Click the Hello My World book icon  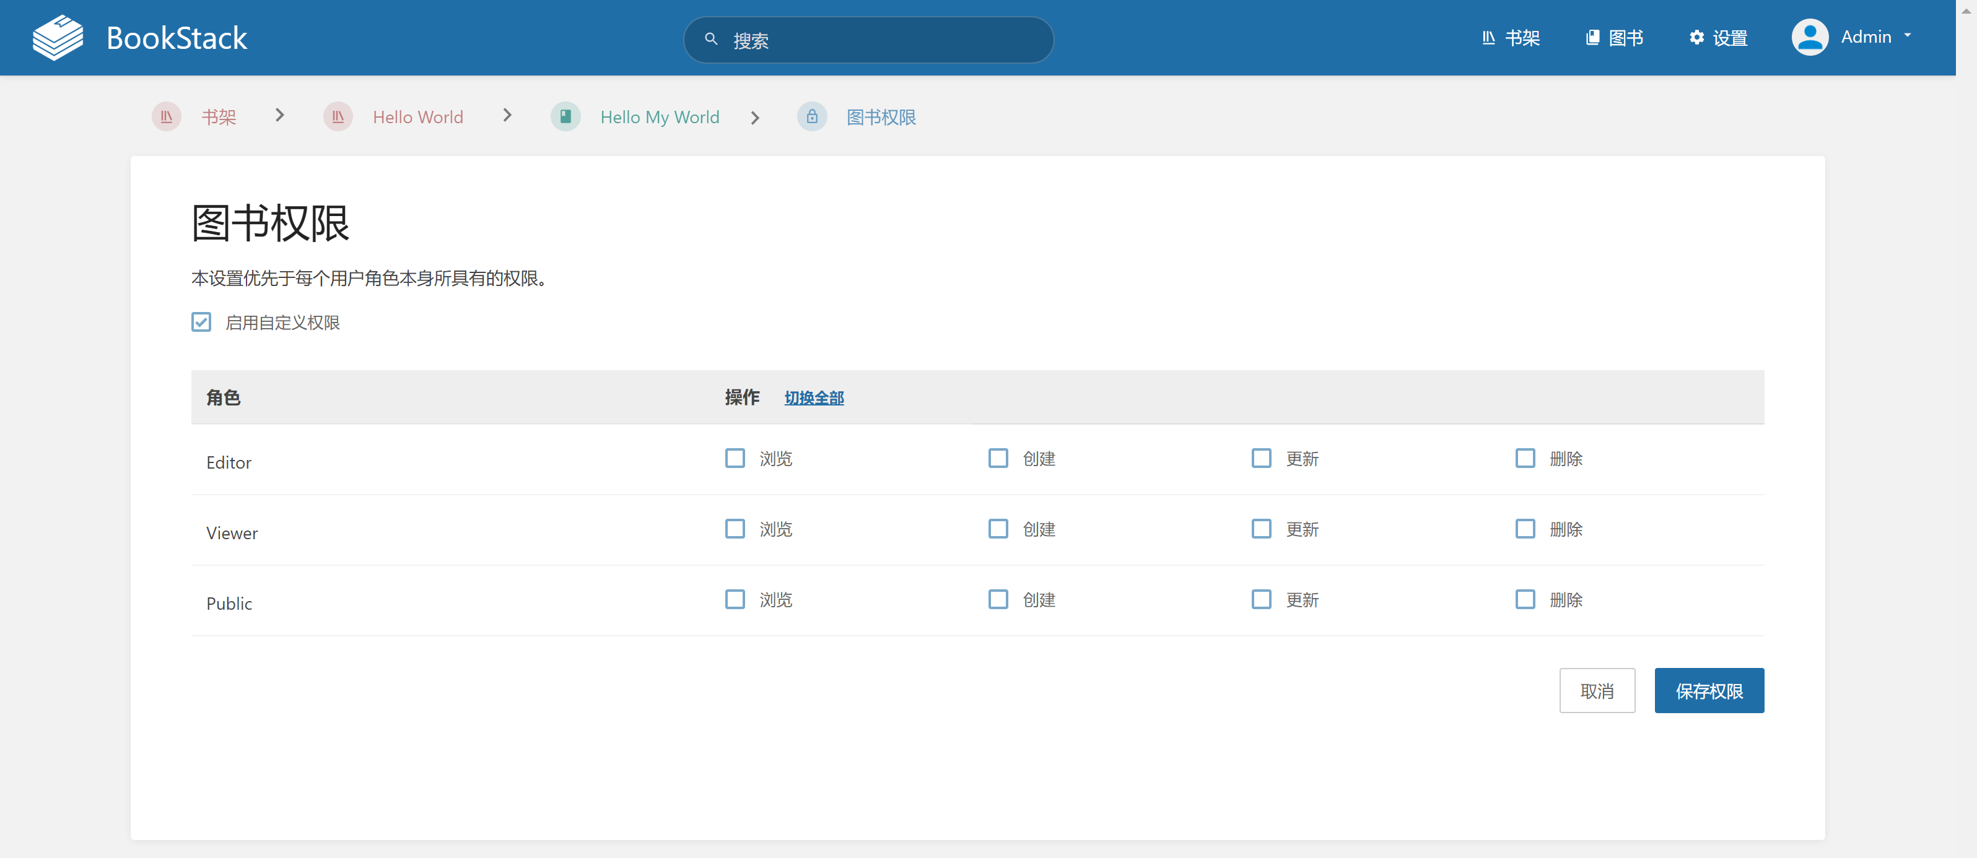pyautogui.click(x=565, y=116)
